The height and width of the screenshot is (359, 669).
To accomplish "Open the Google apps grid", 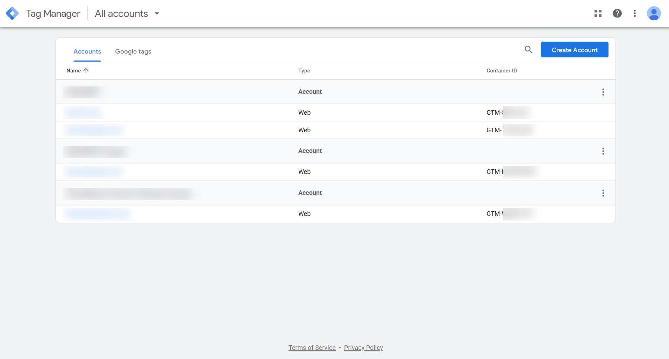I will [598, 13].
